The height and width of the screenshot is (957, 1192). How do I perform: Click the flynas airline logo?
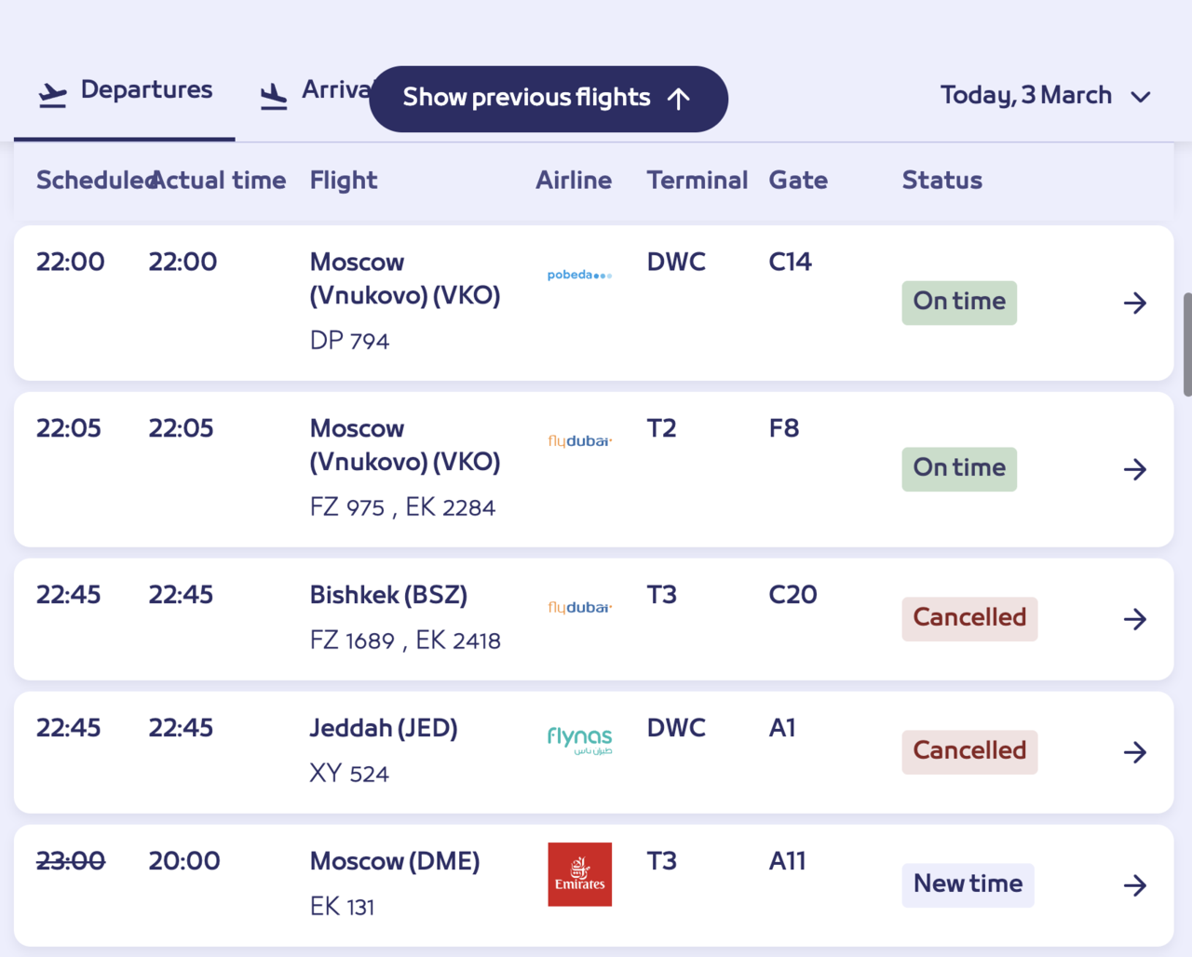(579, 741)
